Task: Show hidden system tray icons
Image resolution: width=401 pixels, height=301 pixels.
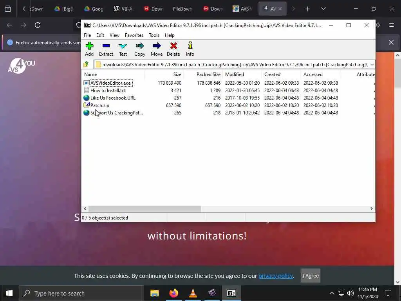Action: 331,293
